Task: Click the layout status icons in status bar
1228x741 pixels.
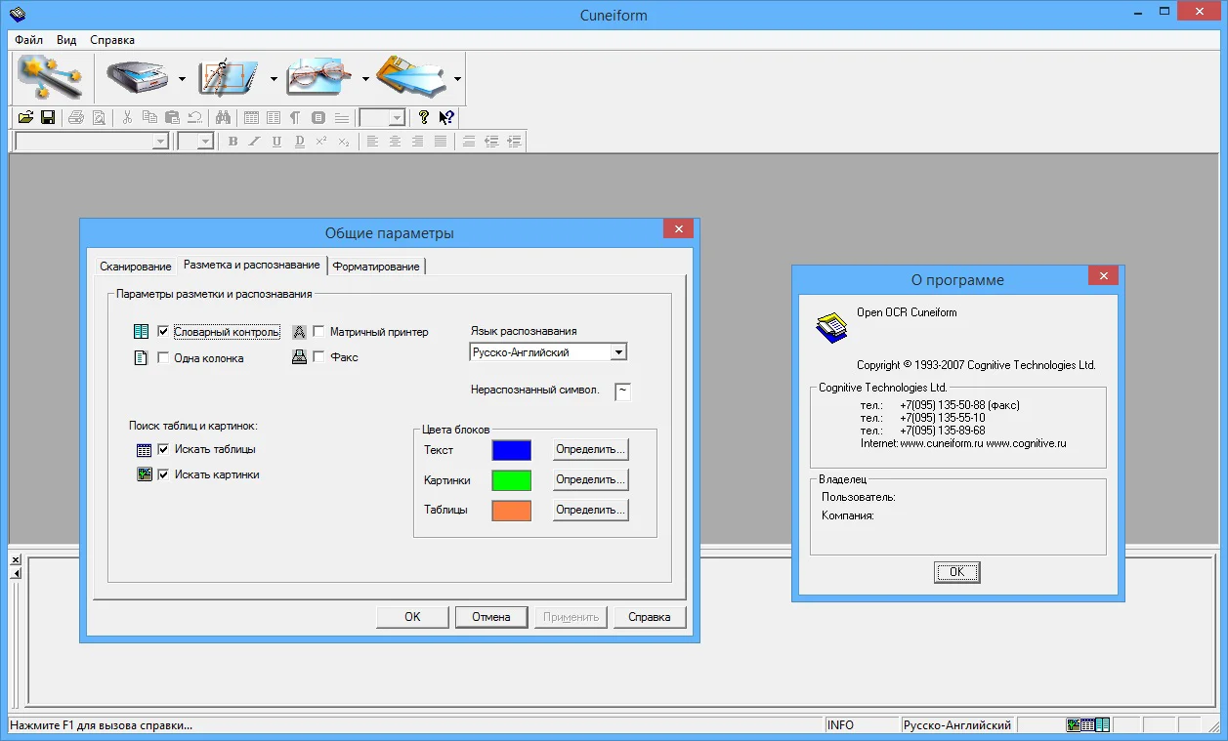Action: pyautogui.click(x=1088, y=724)
